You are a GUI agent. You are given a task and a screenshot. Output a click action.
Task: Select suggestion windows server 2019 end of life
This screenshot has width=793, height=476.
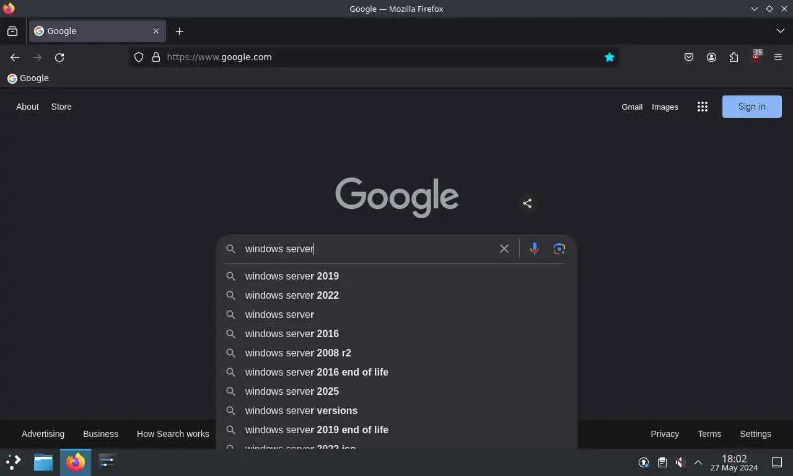click(396, 430)
